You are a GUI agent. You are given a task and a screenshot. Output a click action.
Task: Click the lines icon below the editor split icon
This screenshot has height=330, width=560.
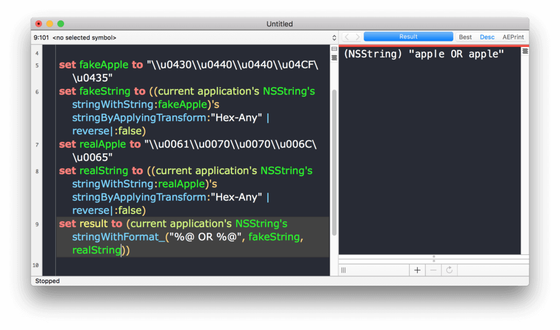pos(334,57)
